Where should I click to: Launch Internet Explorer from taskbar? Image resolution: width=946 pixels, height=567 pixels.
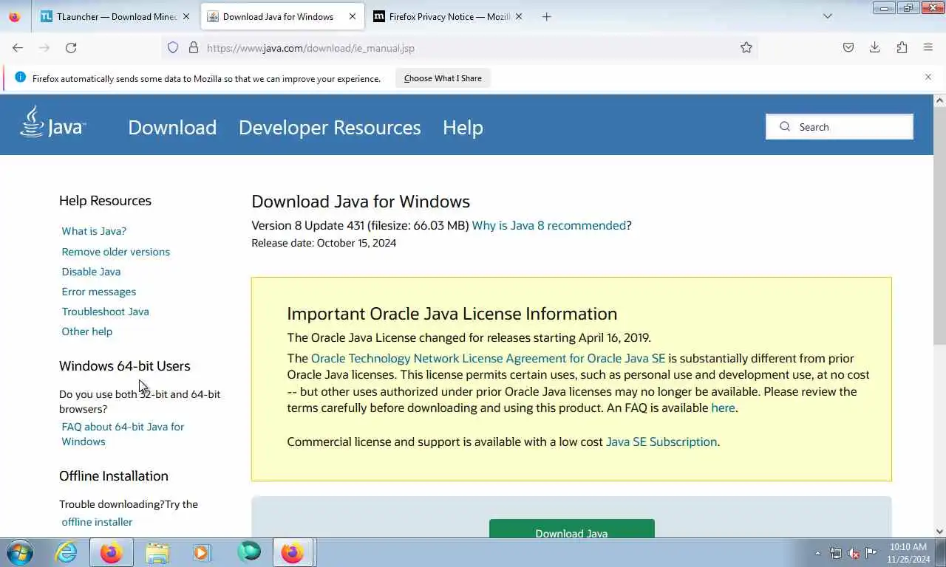(x=66, y=552)
